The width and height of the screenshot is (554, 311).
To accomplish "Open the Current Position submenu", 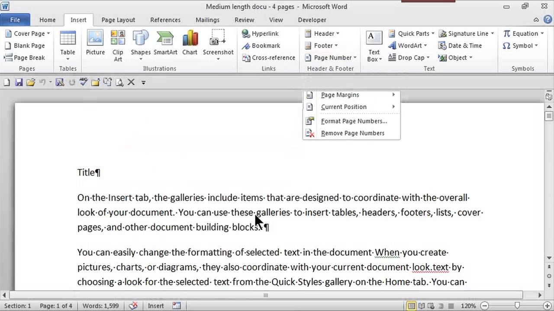I will [x=351, y=107].
